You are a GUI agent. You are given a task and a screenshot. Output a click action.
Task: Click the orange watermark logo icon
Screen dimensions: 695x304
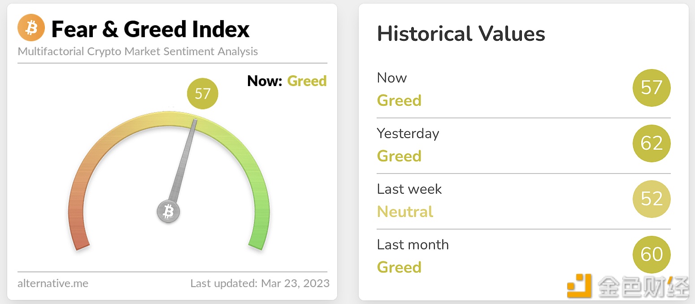[579, 286]
